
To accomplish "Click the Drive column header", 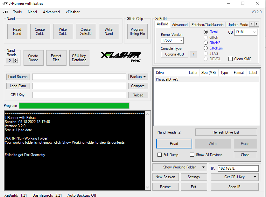I will coord(170,73).
